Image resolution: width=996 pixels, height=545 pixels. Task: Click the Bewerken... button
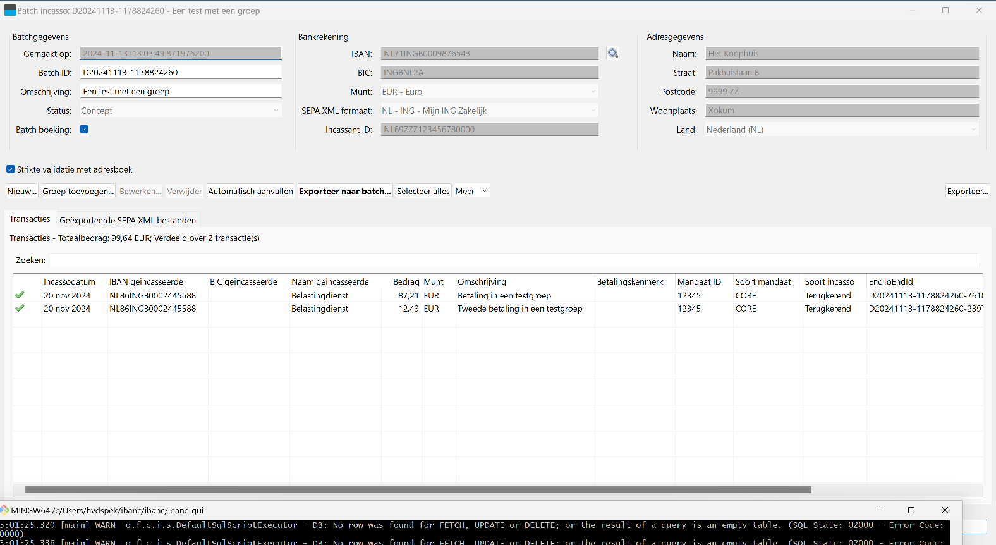tap(140, 191)
